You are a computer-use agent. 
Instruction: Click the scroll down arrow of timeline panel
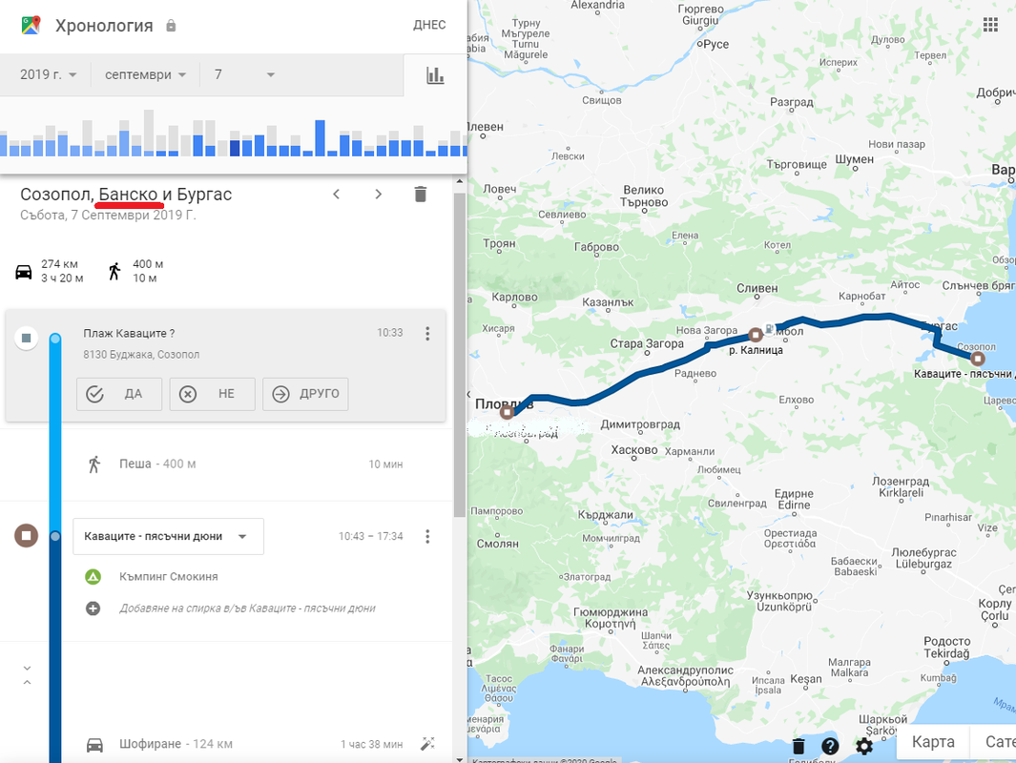tap(460, 758)
